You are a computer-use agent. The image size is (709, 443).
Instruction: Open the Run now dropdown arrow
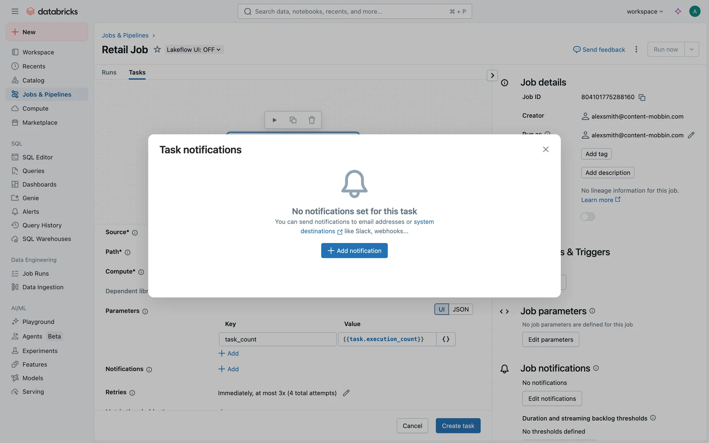(x=691, y=49)
